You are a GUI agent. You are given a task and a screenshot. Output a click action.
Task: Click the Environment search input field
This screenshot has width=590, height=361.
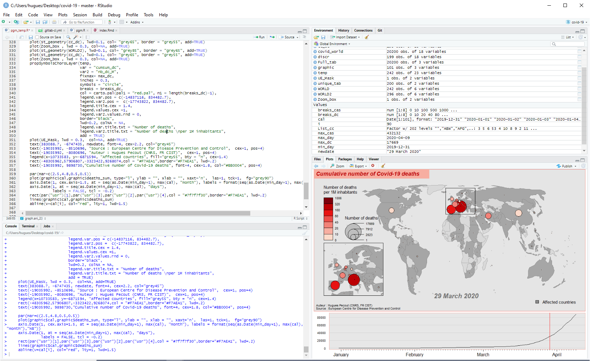pos(569,44)
